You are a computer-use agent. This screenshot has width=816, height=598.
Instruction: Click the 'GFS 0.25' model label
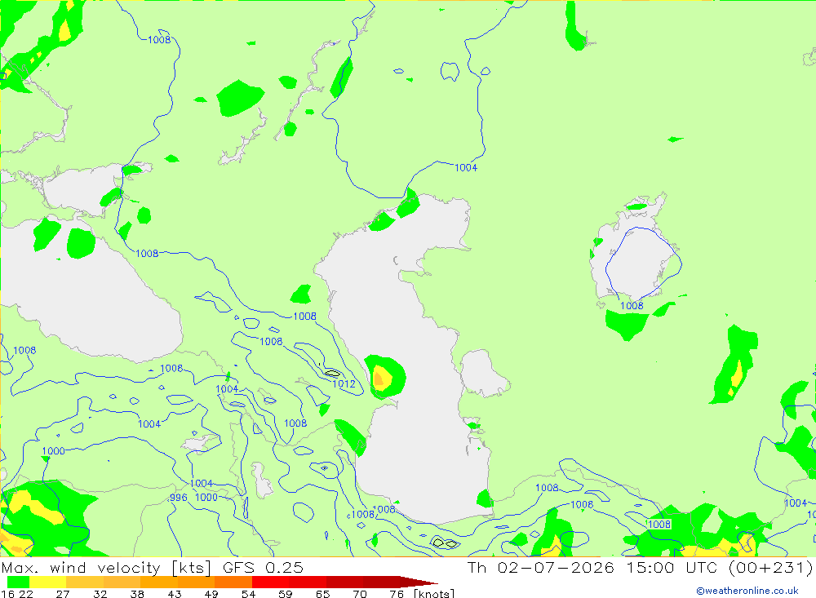coord(263,567)
